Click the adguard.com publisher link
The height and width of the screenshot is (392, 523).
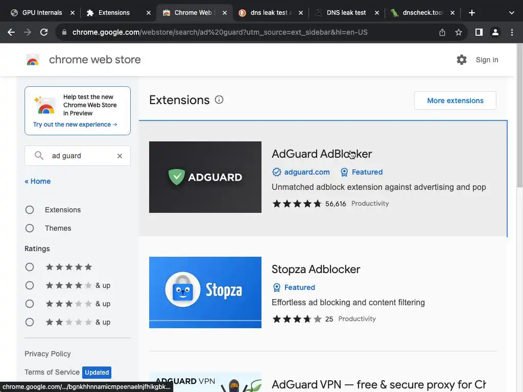306,172
